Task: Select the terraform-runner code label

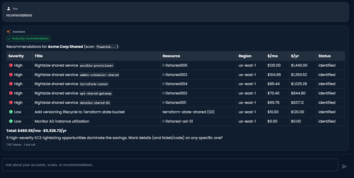Action: coord(94,84)
